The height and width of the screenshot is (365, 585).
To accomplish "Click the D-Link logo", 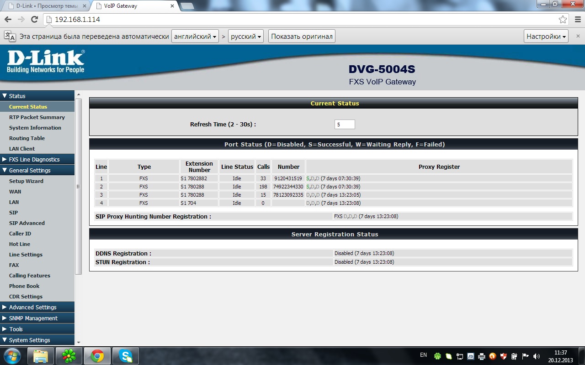I will tap(46, 61).
